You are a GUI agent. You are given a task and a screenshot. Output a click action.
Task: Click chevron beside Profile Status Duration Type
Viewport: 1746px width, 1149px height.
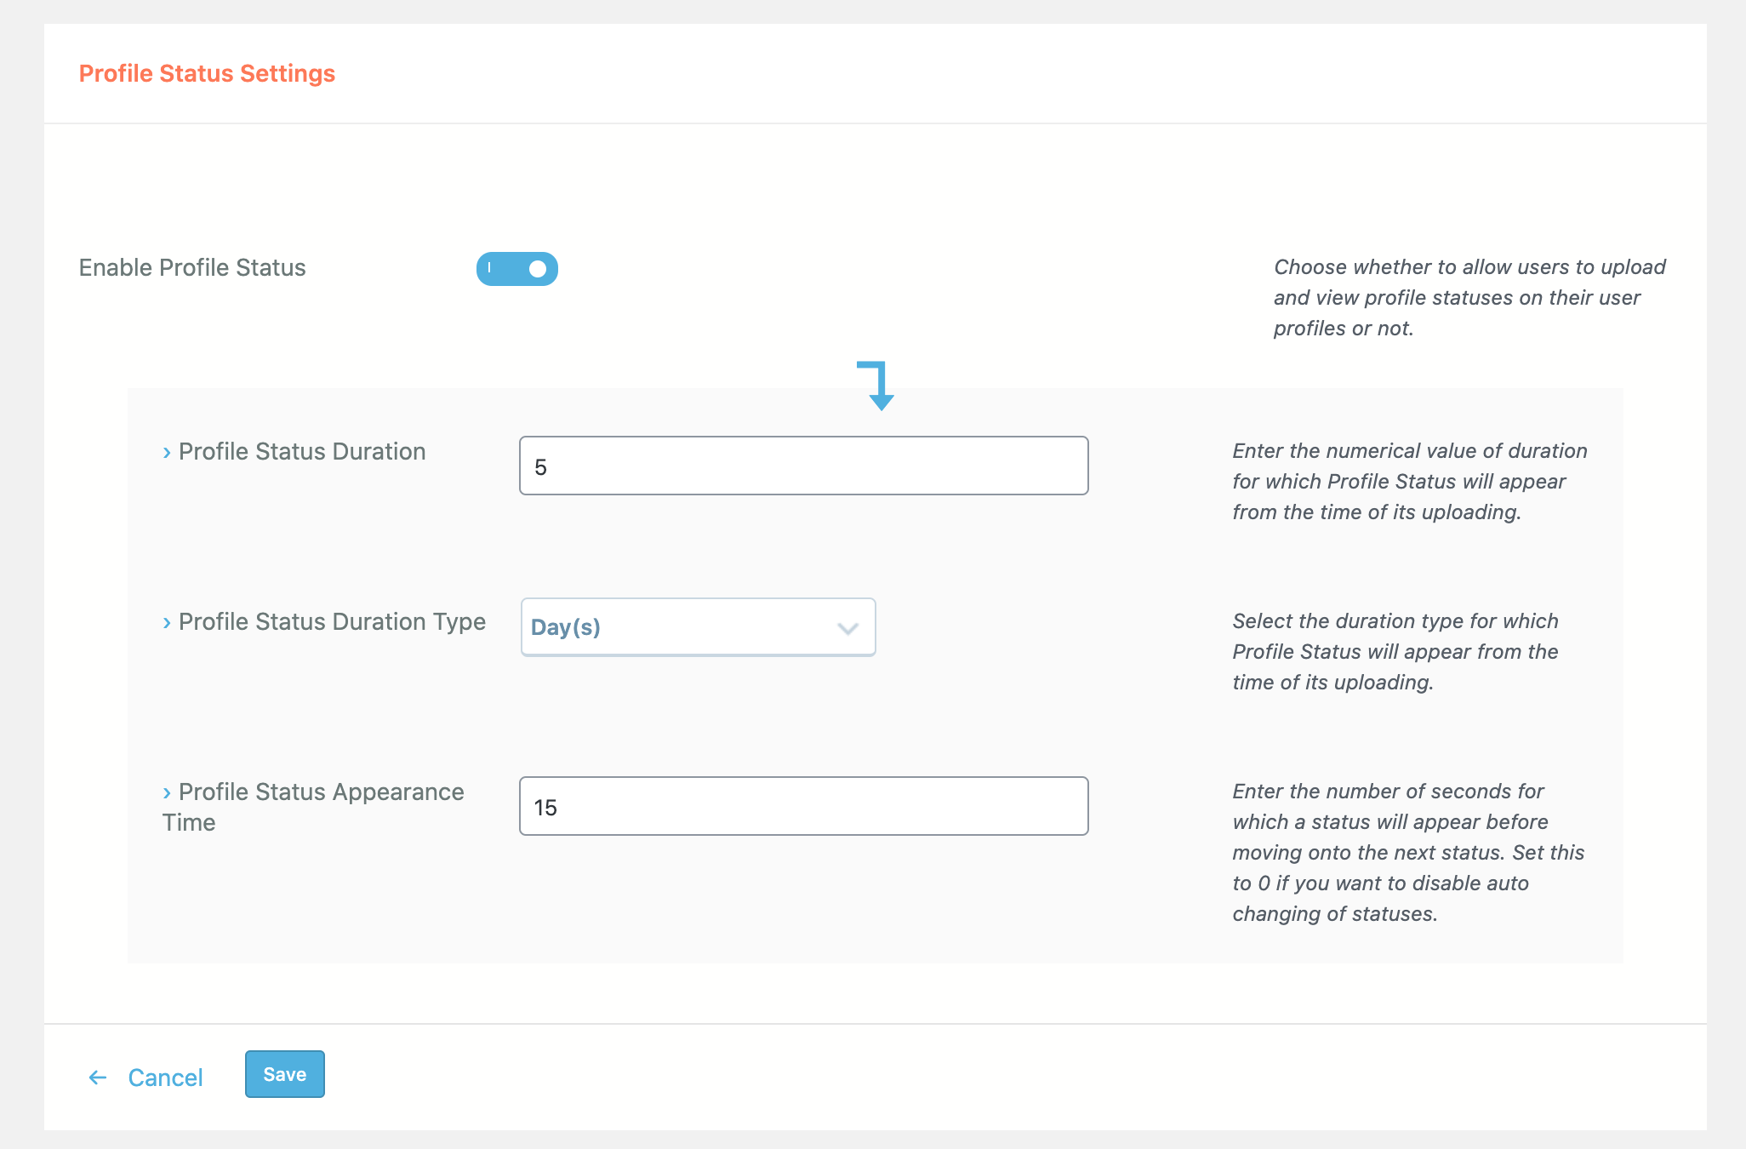pyautogui.click(x=167, y=623)
